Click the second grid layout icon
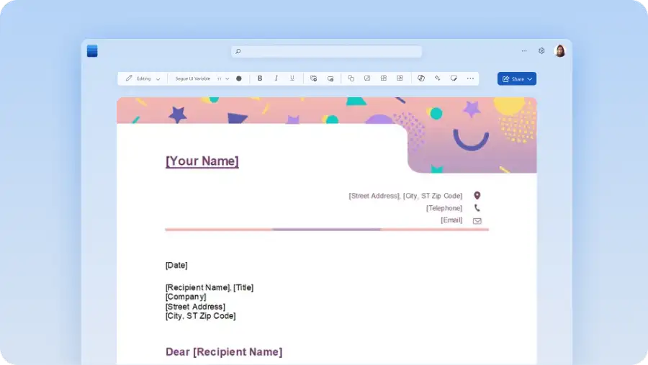The image size is (648, 365). [400, 78]
